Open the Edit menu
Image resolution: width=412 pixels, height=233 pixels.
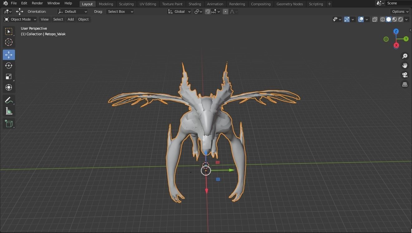24,3
